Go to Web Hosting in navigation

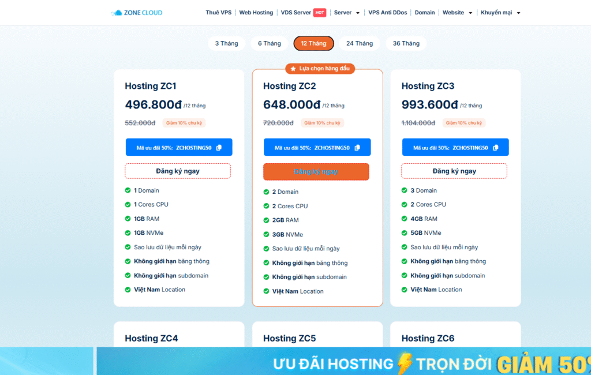click(x=256, y=13)
